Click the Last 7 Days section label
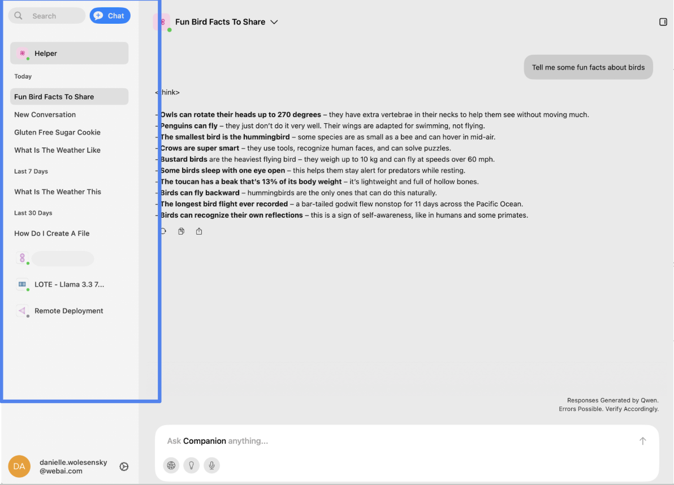The image size is (674, 485). pyautogui.click(x=31, y=171)
